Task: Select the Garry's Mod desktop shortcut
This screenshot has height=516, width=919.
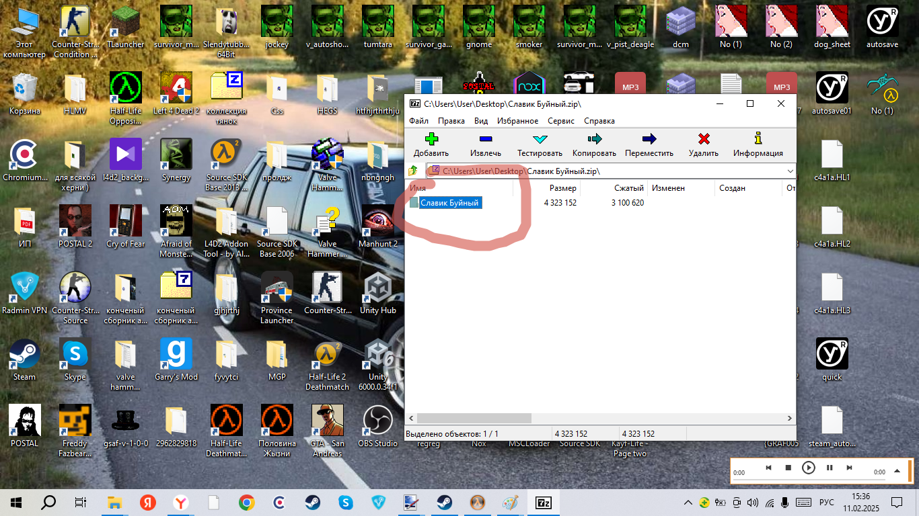Action: click(x=176, y=360)
